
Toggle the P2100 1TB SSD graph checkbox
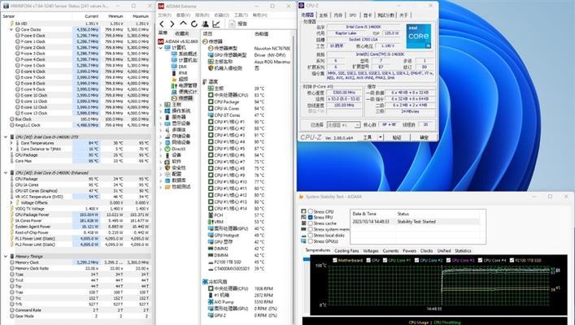point(512,260)
